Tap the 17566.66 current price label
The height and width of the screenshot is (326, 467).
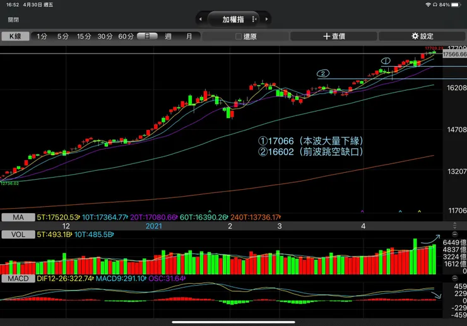tap(455, 54)
